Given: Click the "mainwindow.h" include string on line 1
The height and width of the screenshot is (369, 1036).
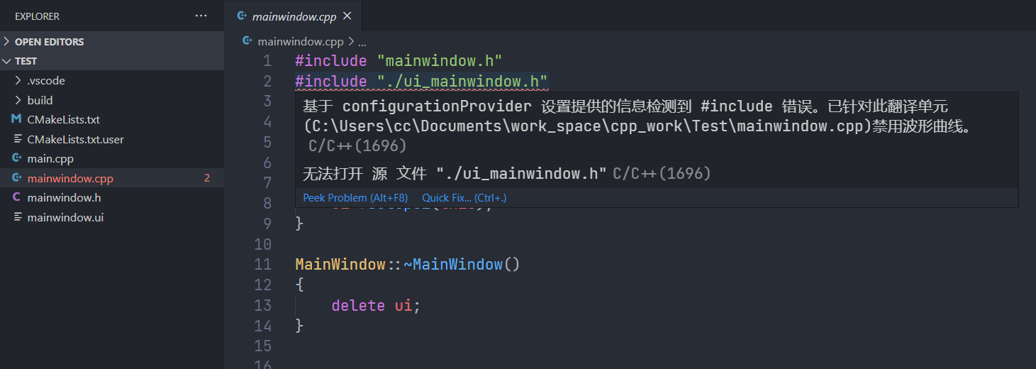Looking at the screenshot, I should [x=440, y=61].
